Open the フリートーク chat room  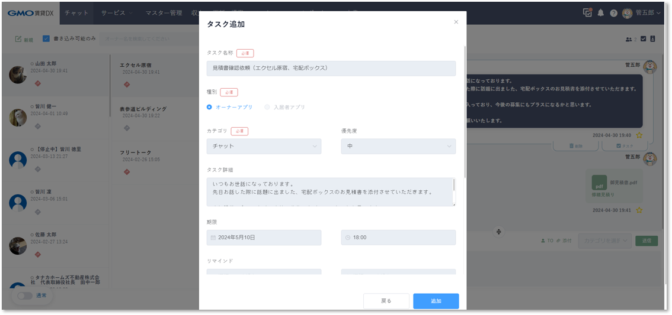tap(155, 163)
